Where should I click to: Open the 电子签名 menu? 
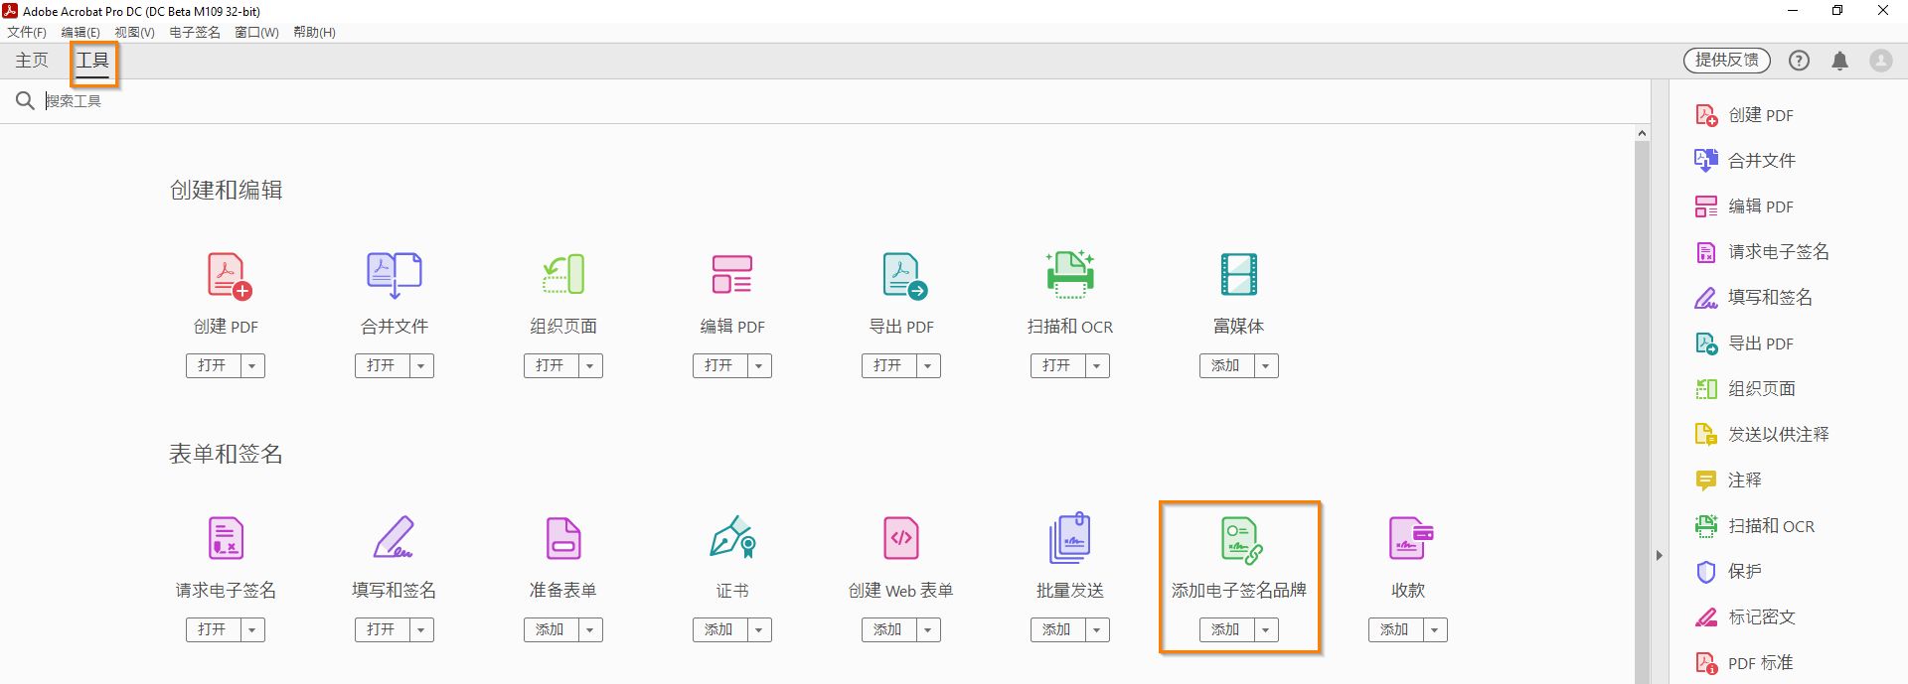click(195, 33)
